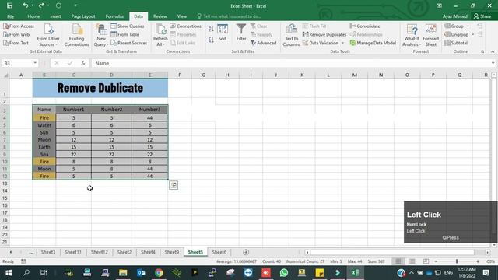Open Refresh All dropdown

pos(160,41)
